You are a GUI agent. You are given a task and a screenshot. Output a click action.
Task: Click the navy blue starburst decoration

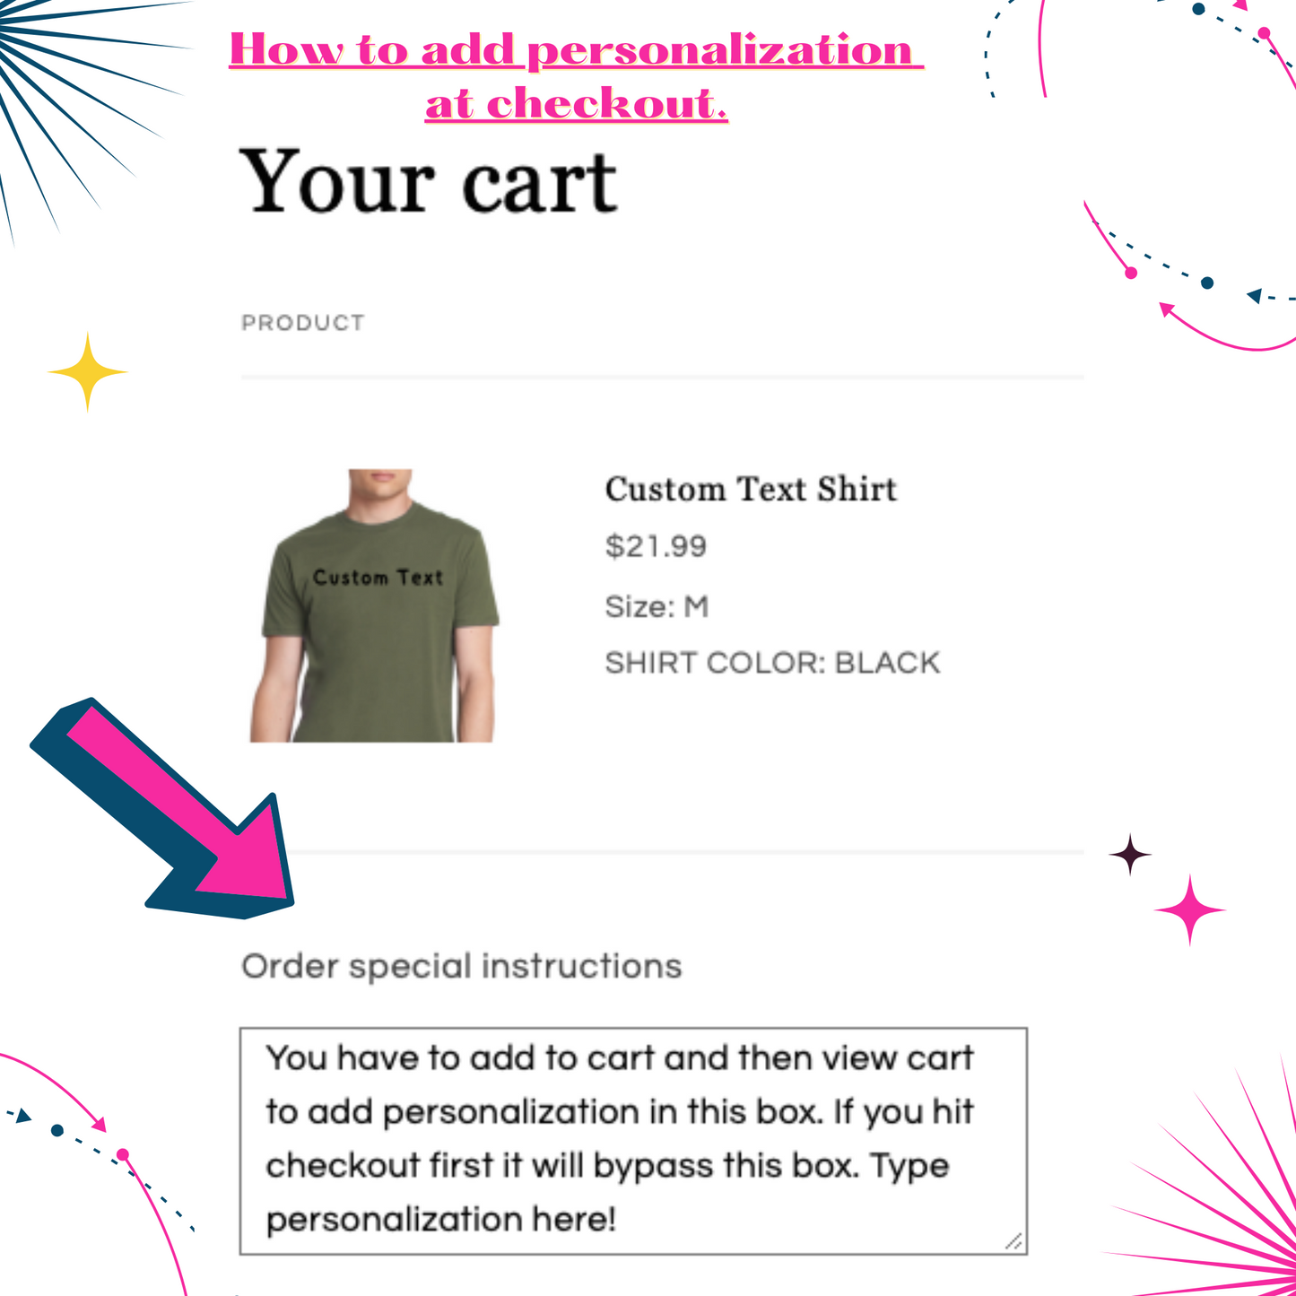click(x=54, y=72)
